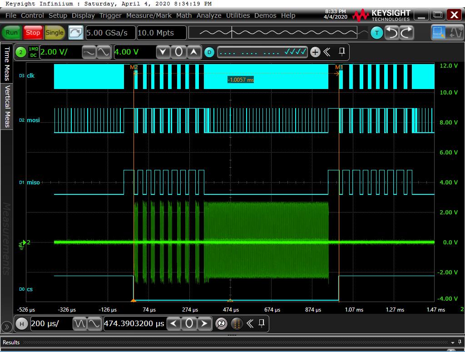Add a channel with the plus icon

[x=315, y=52]
